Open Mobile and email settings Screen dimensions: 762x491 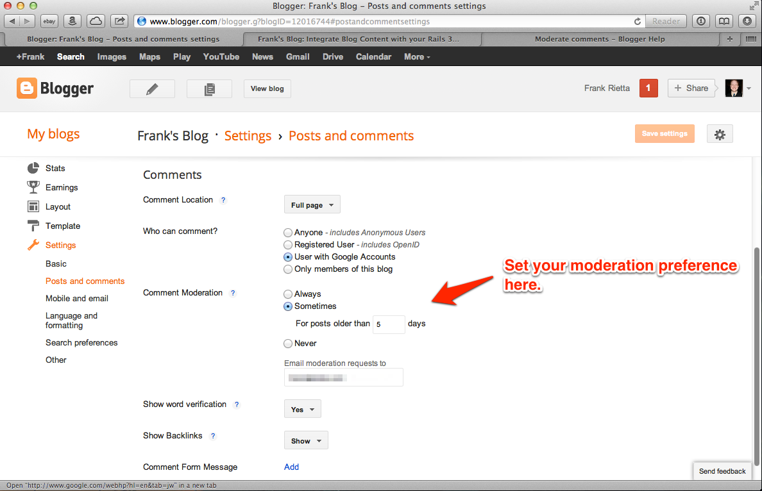[77, 298]
